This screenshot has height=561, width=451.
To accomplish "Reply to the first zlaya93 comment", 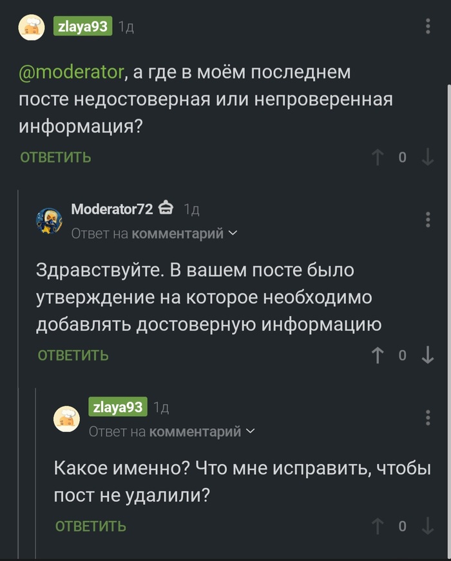I will point(55,157).
